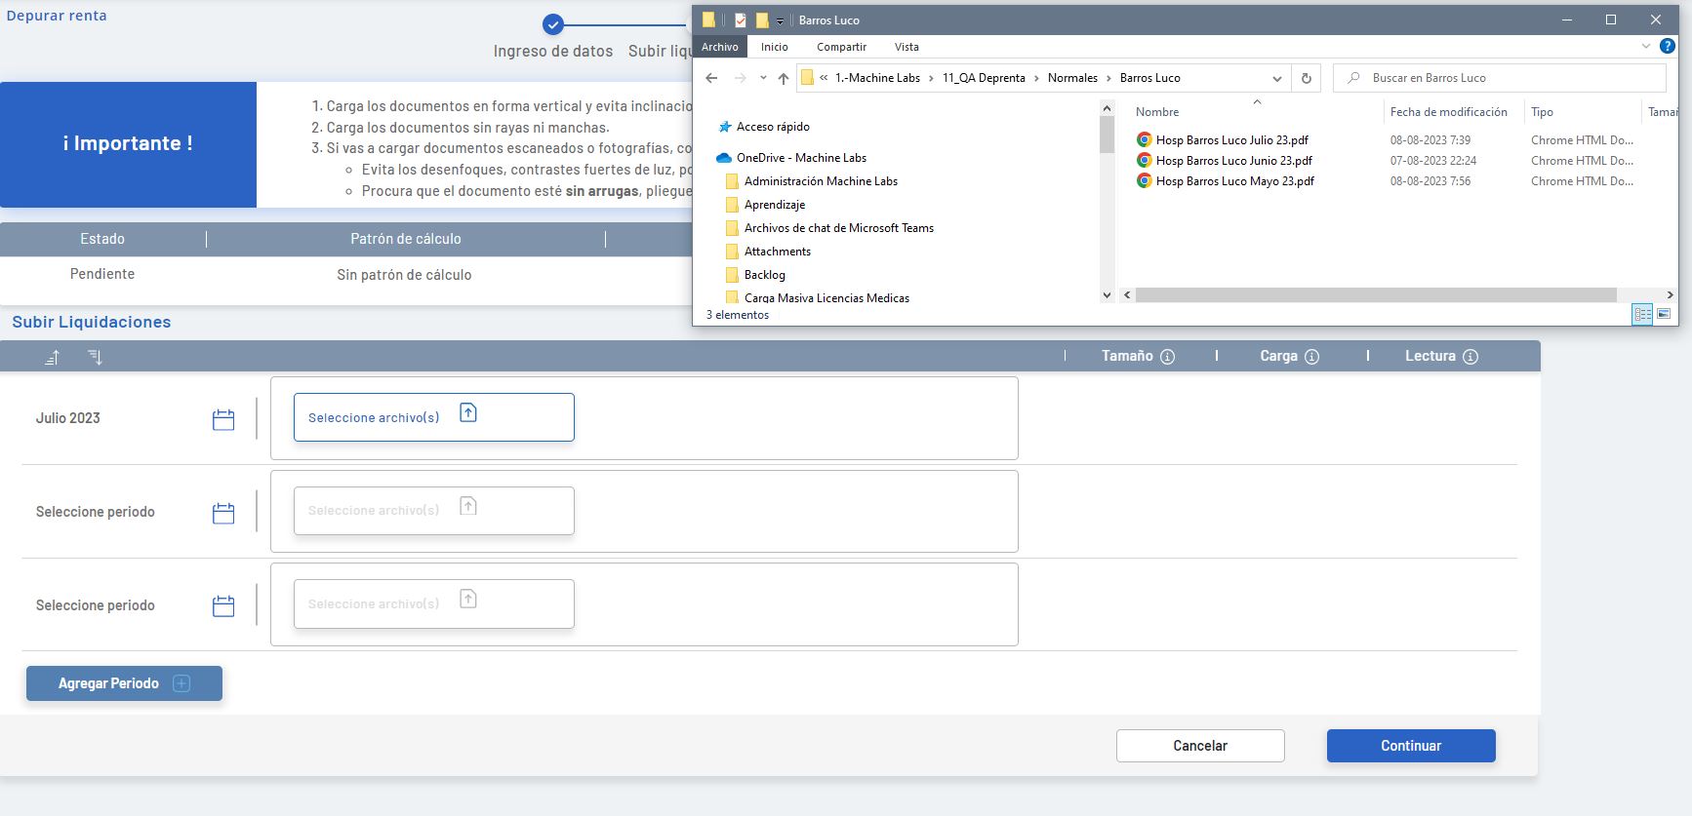This screenshot has height=816, width=1692.
Task: Go up one folder level in Explorer
Action: pos(784,78)
